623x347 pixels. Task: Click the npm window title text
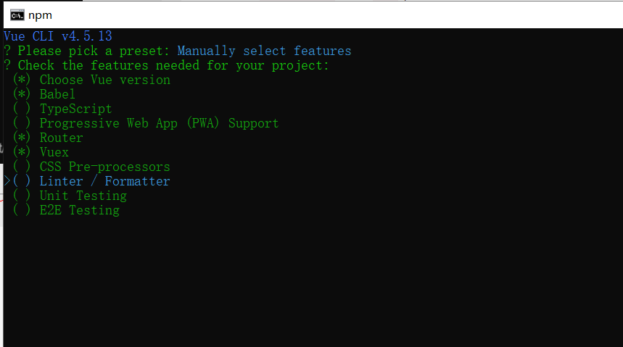[40, 15]
